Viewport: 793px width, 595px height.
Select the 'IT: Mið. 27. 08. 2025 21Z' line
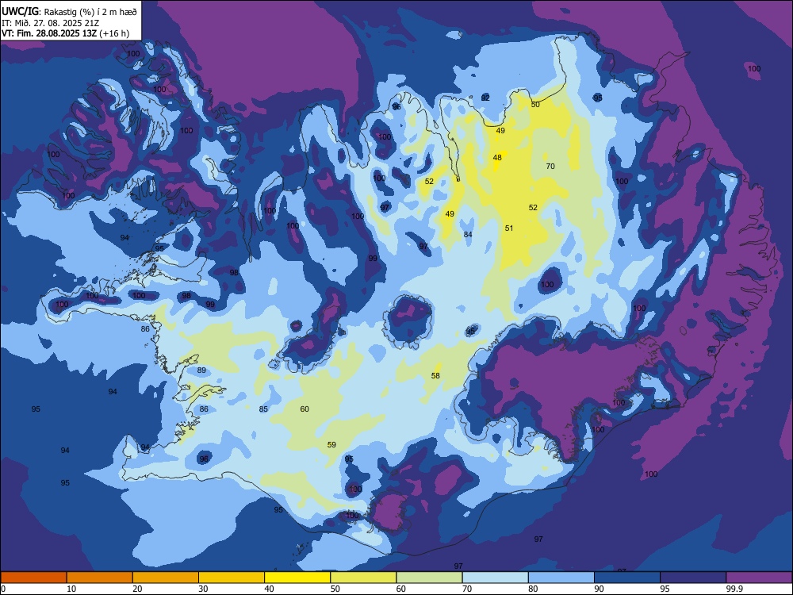point(50,23)
